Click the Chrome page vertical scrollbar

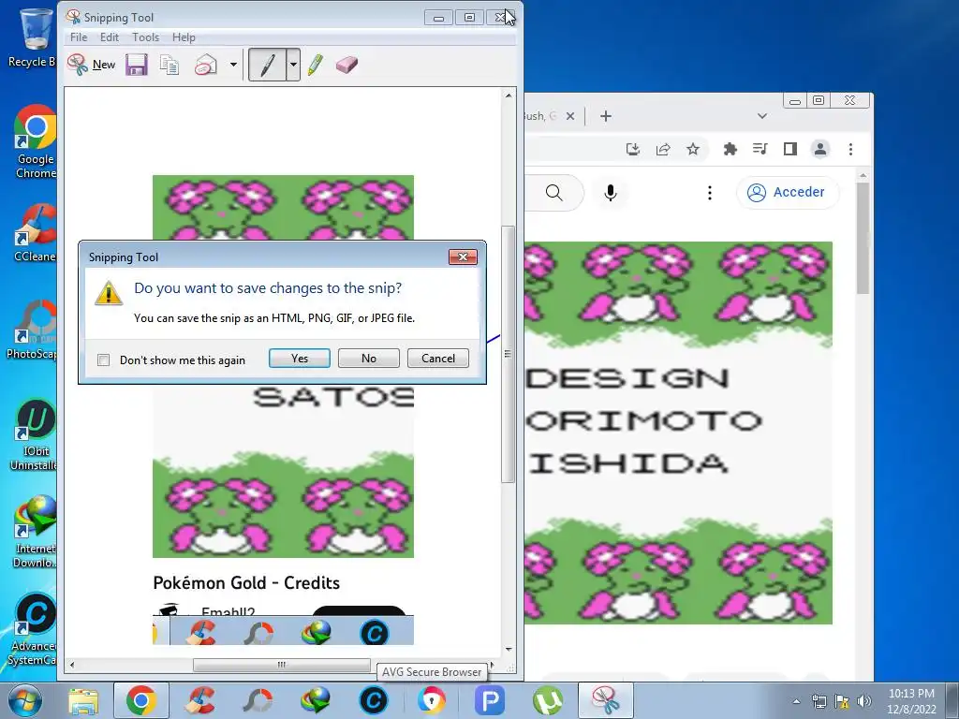pyautogui.click(x=863, y=239)
